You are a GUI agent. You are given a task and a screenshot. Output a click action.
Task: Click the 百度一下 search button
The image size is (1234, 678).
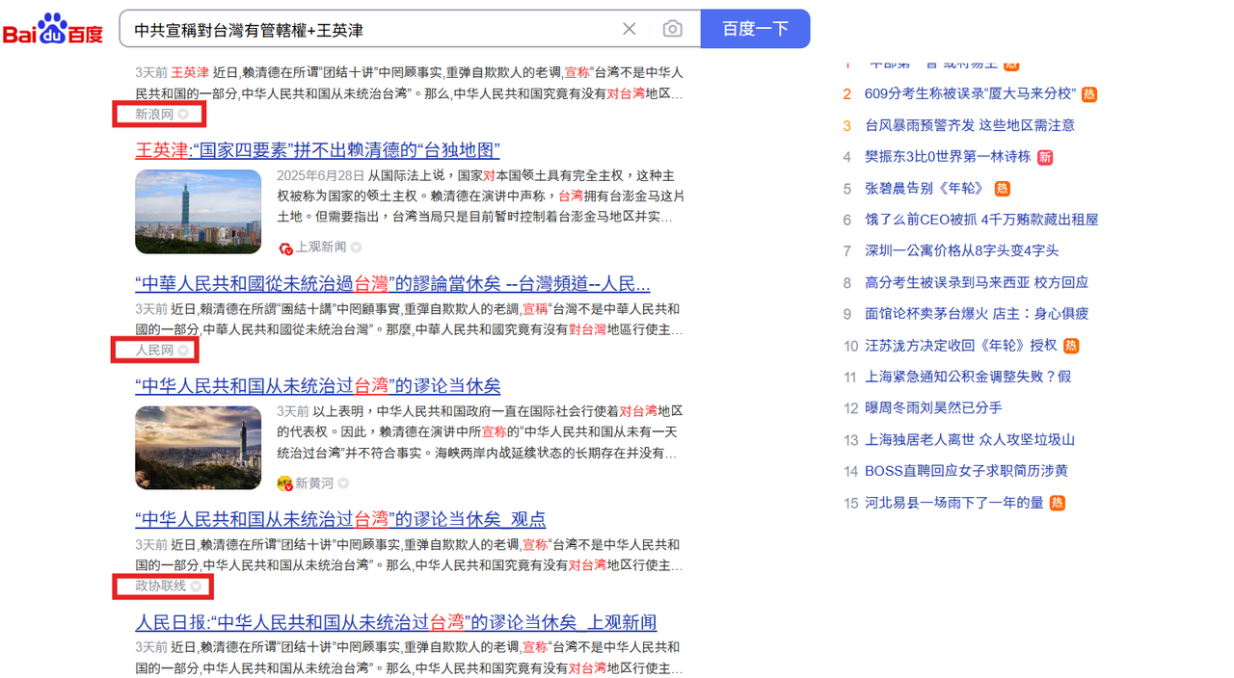[755, 29]
